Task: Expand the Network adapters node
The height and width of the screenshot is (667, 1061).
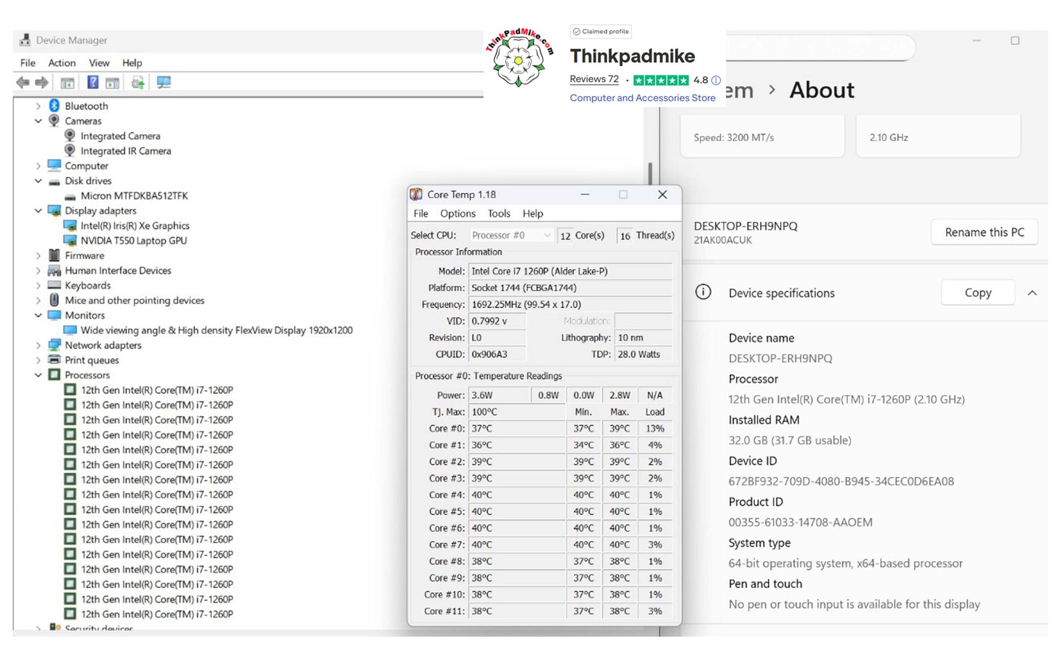Action: pyautogui.click(x=38, y=345)
